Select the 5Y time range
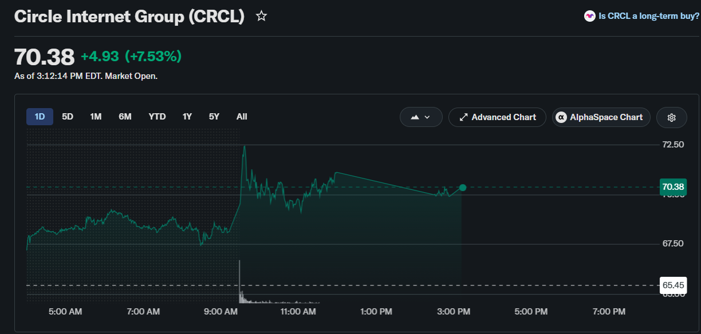701x334 pixels. pyautogui.click(x=214, y=117)
